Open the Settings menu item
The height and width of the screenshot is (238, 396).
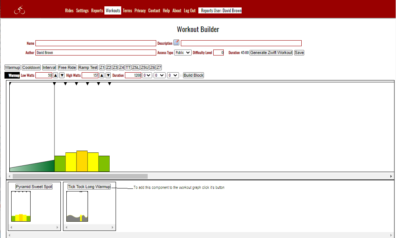click(x=82, y=10)
